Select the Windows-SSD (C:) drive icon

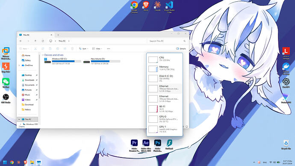(47, 61)
